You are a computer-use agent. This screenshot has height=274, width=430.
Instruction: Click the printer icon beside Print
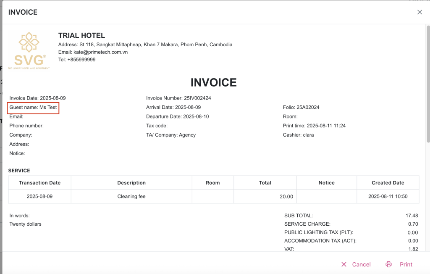[x=388, y=264]
